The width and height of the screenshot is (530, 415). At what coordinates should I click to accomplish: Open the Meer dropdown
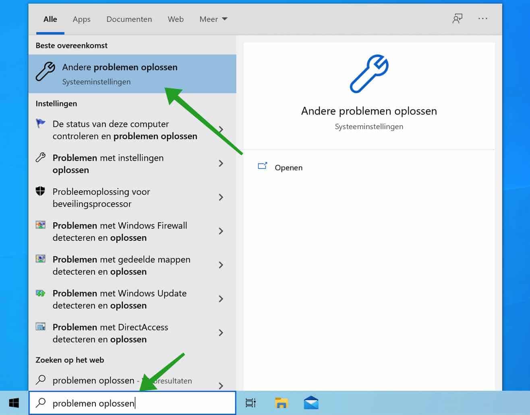click(x=213, y=19)
